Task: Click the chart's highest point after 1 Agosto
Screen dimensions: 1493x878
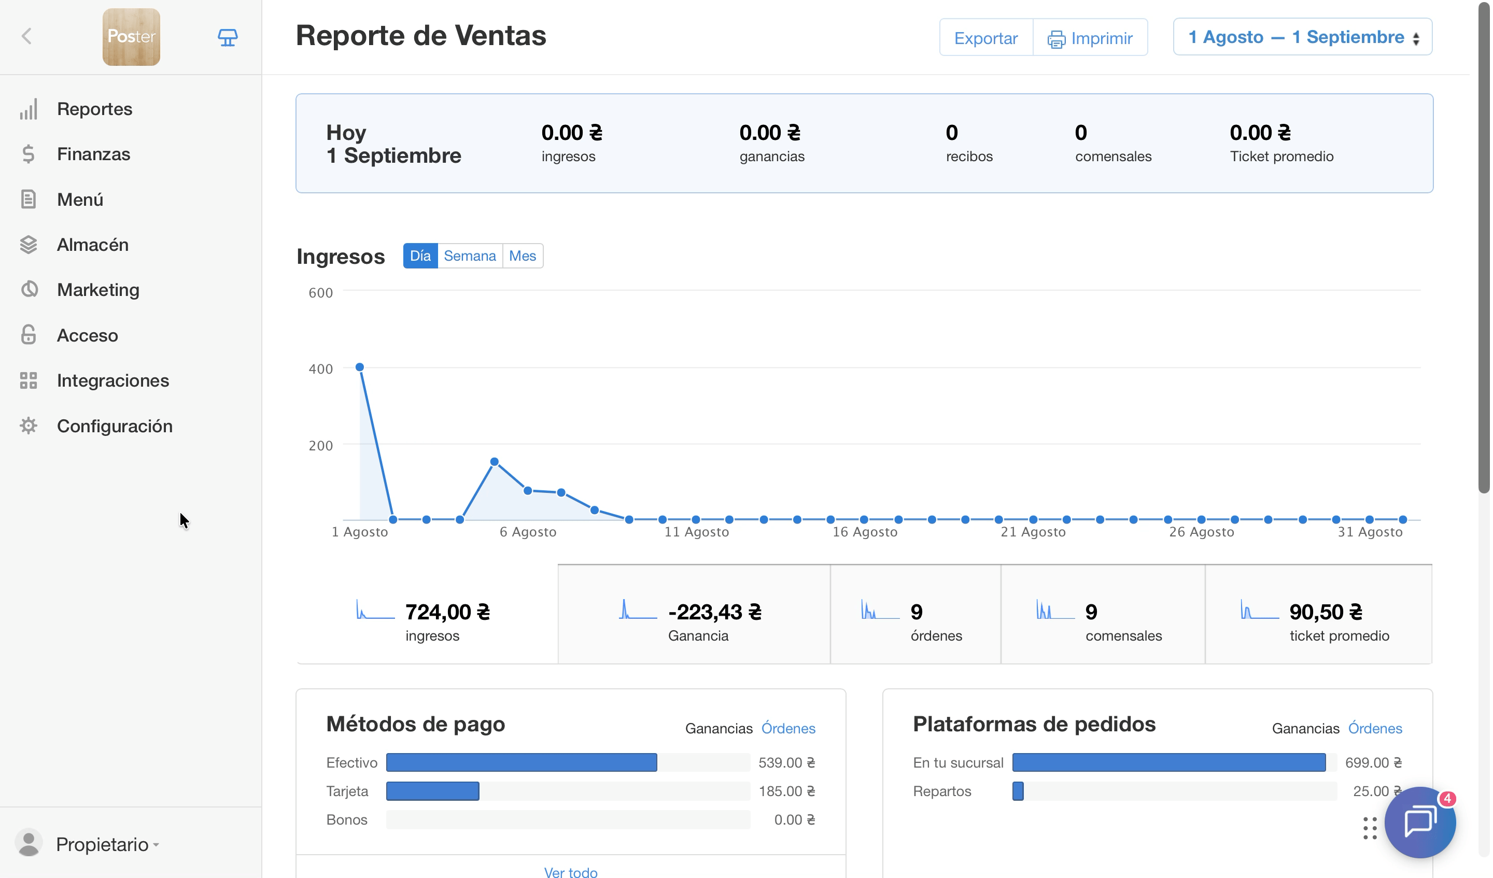Action: tap(494, 461)
